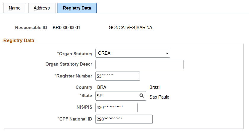Screen dimensions: 249x133
Task: Switch to the Name tab
Action: (15, 8)
